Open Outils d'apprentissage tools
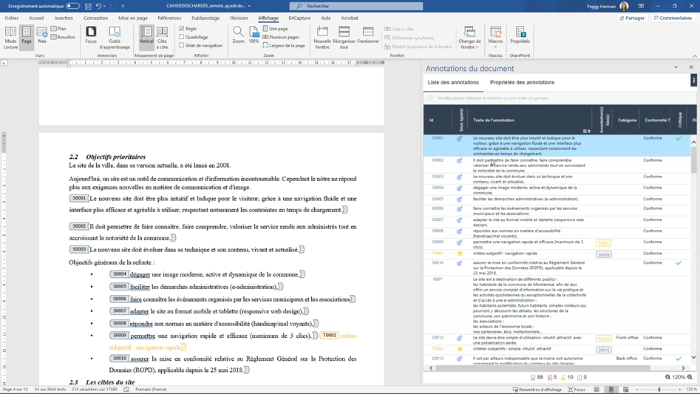 point(115,38)
